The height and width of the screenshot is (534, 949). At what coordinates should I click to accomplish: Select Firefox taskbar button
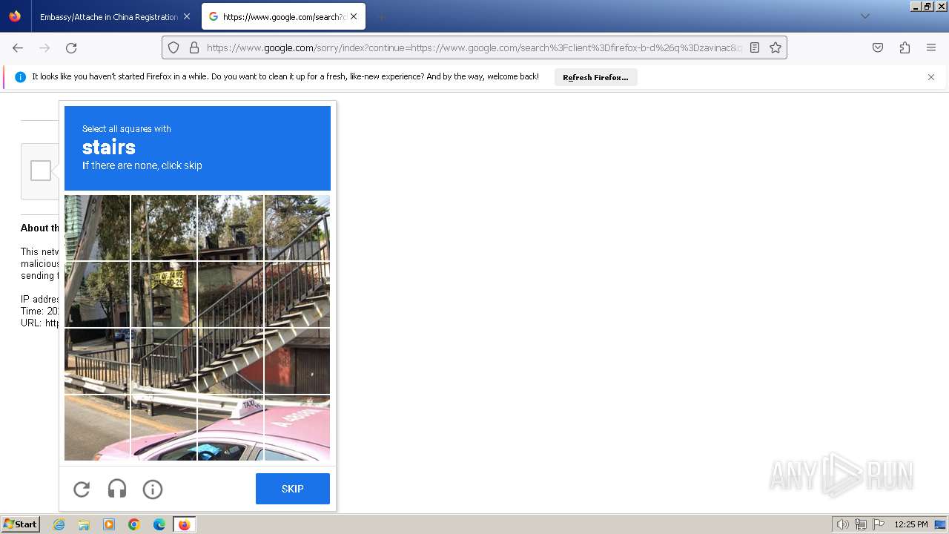point(184,524)
